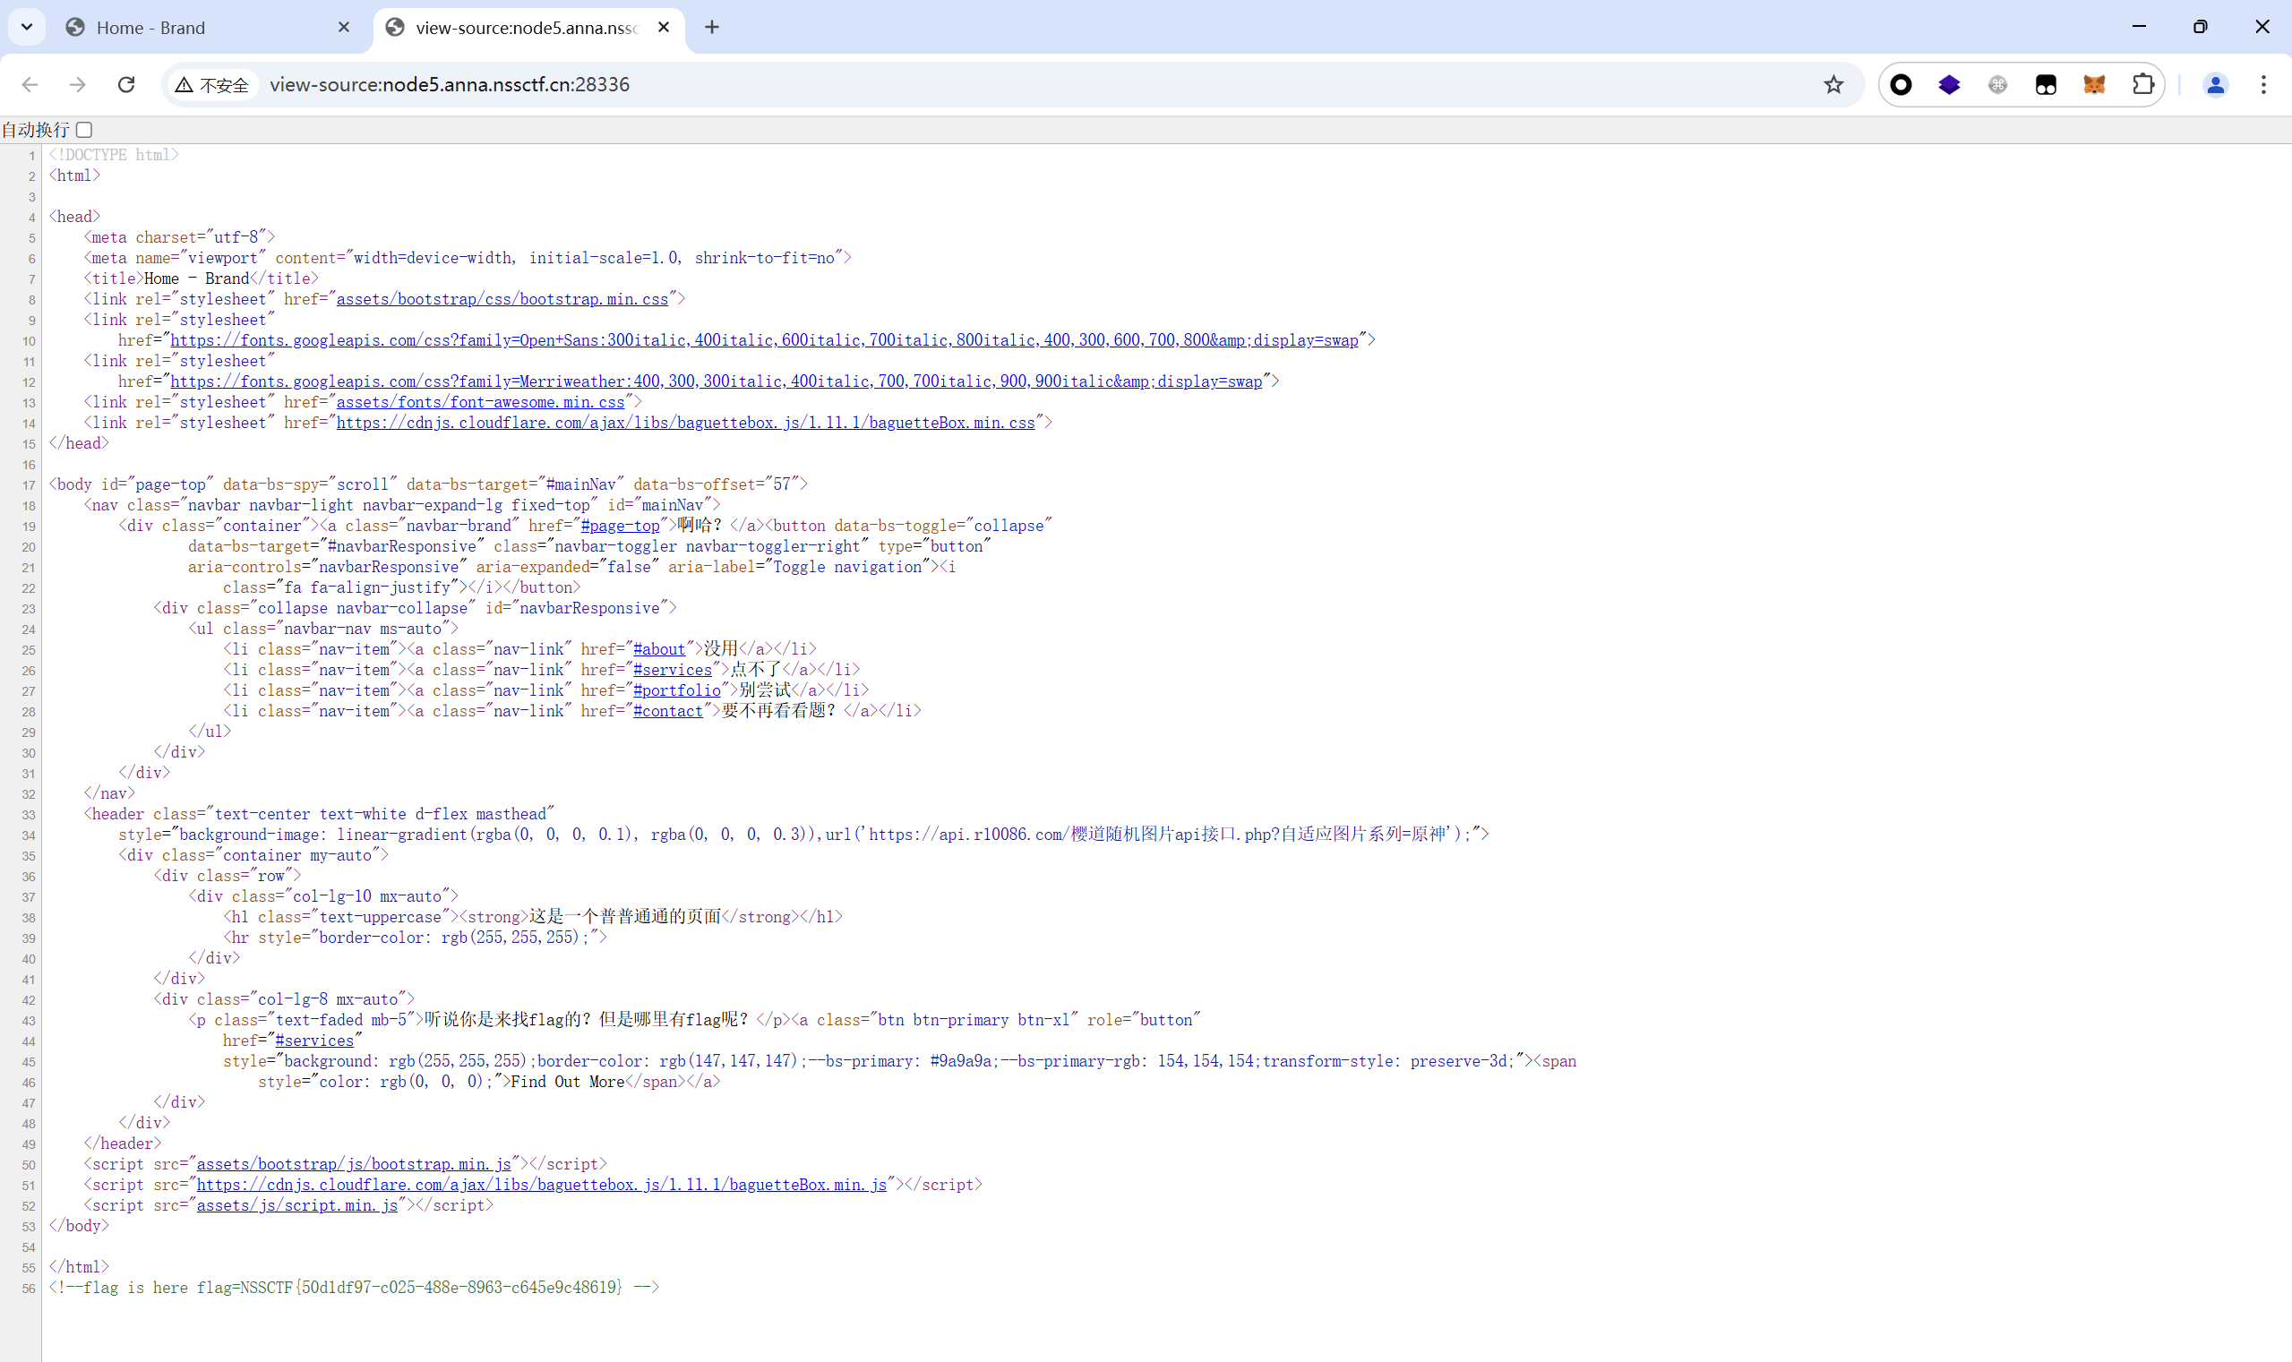Screen dimensions: 2292x1362
Task: Open the black mask extension icon
Action: (x=2046, y=84)
